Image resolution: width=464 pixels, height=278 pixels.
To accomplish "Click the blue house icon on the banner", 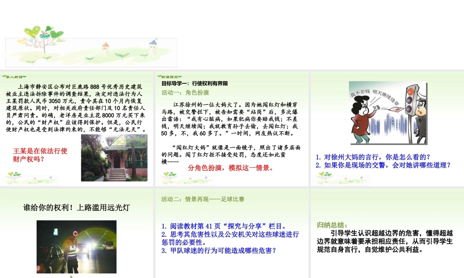I will point(153,45).
